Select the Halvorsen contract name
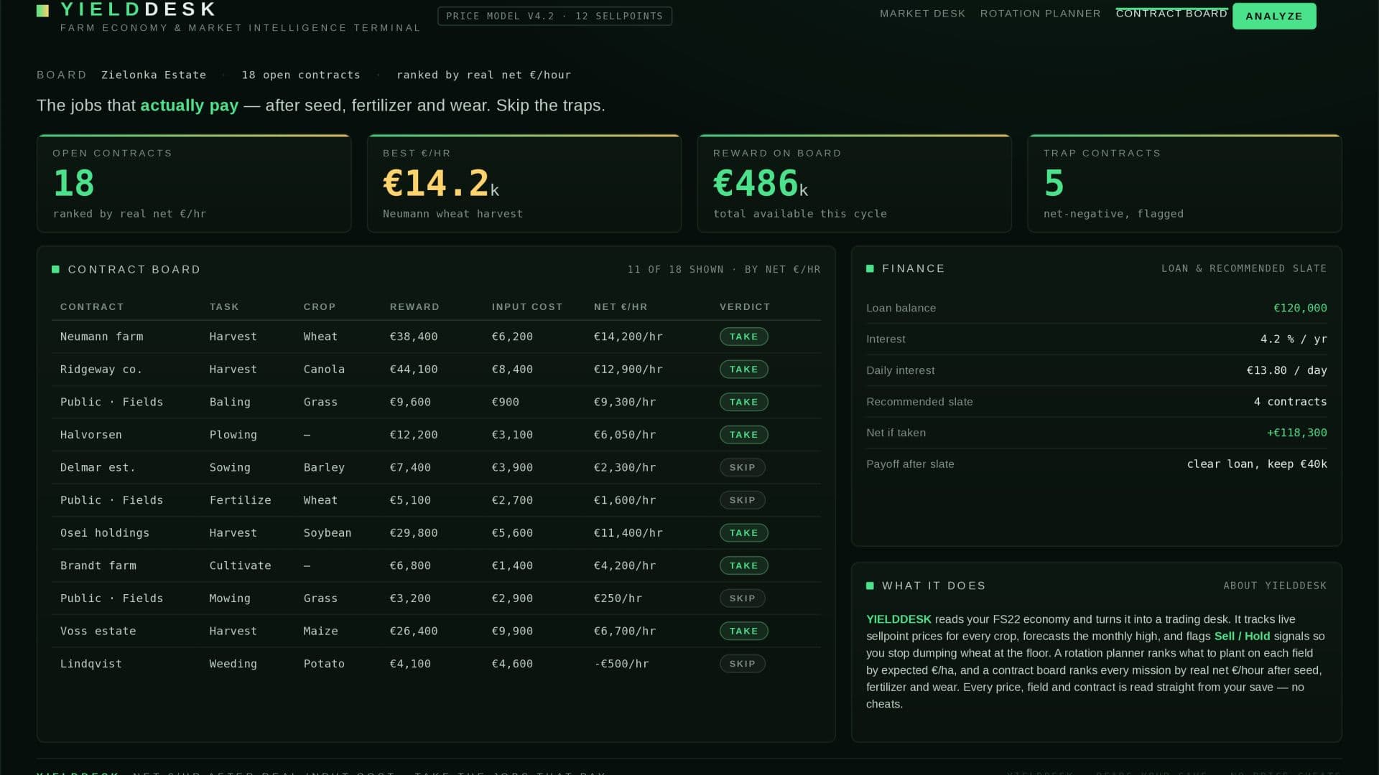Image resolution: width=1379 pixels, height=775 pixels. click(x=91, y=435)
